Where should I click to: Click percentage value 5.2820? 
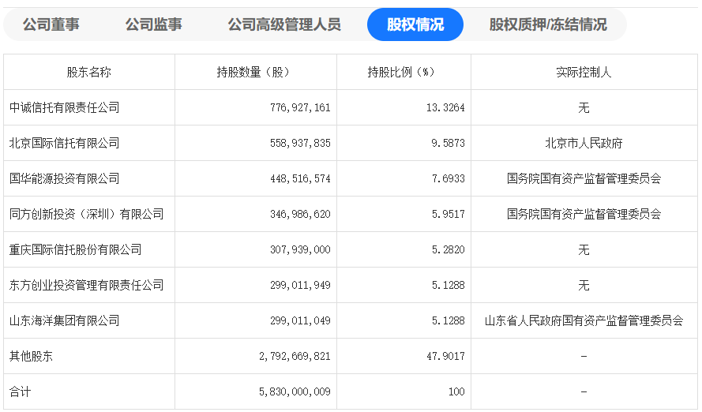tap(449, 249)
